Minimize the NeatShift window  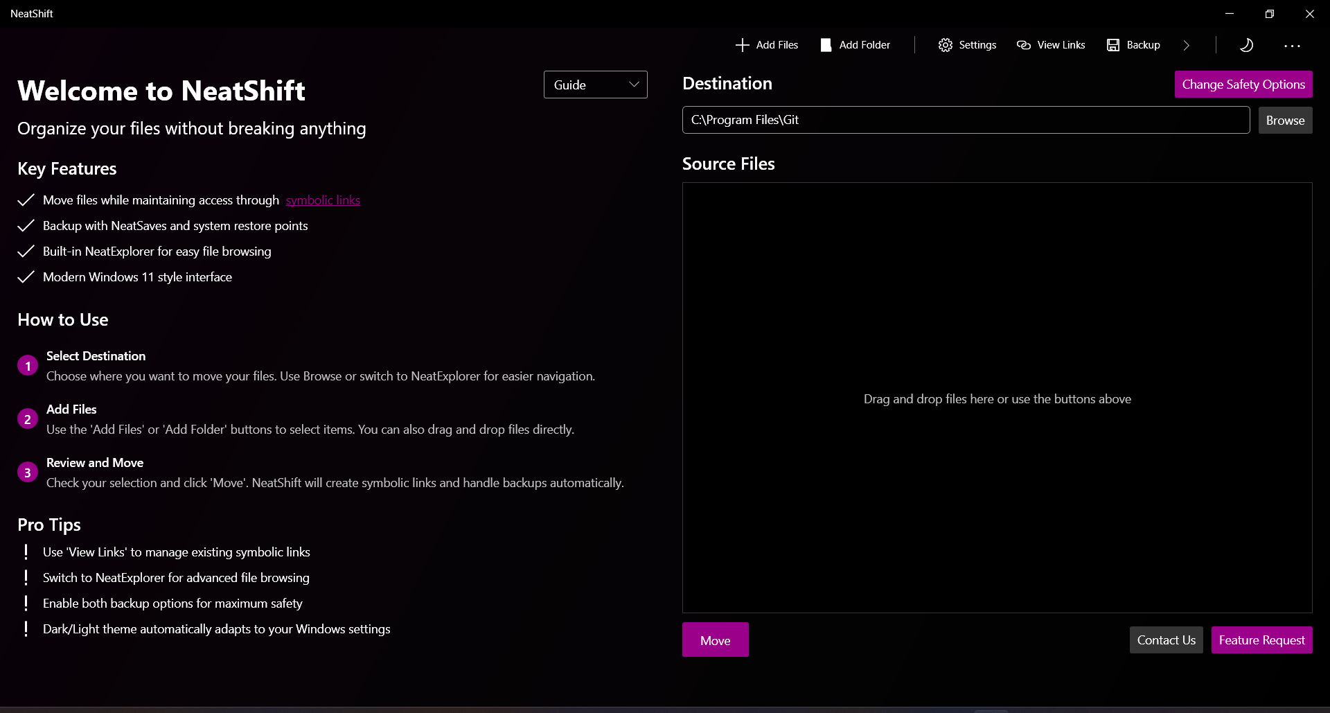(1230, 14)
